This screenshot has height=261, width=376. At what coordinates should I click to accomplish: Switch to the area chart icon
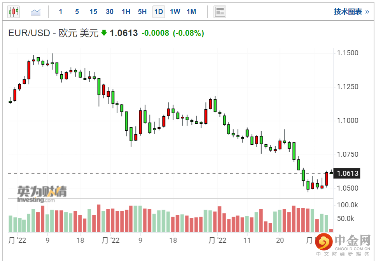tap(35, 12)
